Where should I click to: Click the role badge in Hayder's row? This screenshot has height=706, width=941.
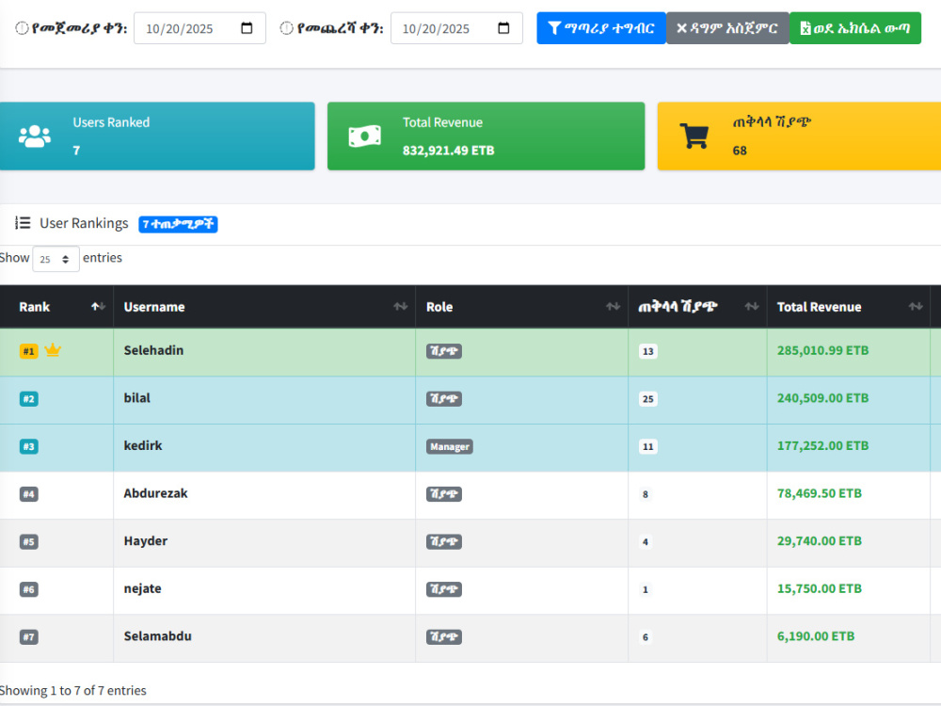coord(444,541)
